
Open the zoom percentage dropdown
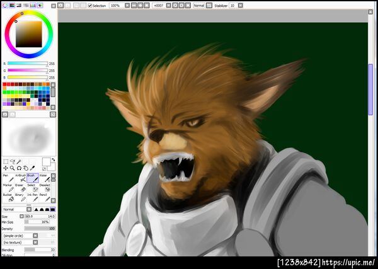[127, 5]
